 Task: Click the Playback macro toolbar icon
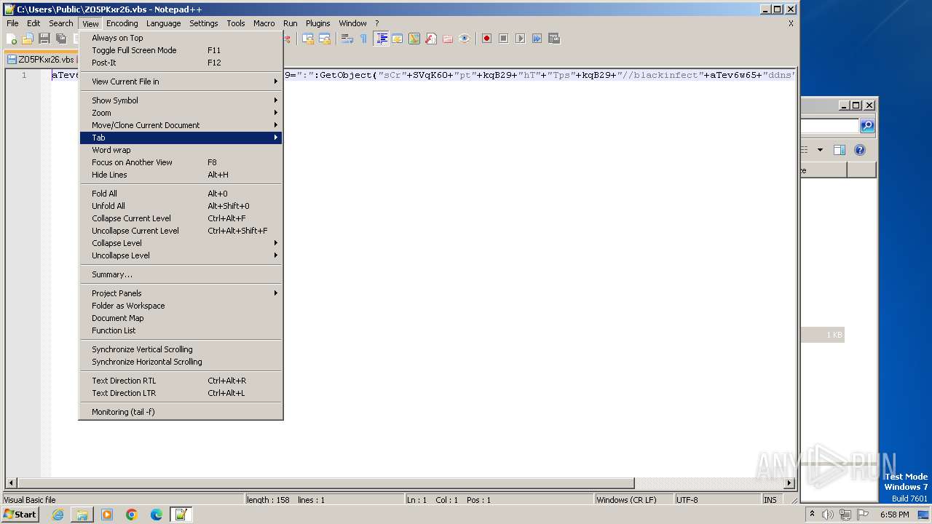coord(520,39)
